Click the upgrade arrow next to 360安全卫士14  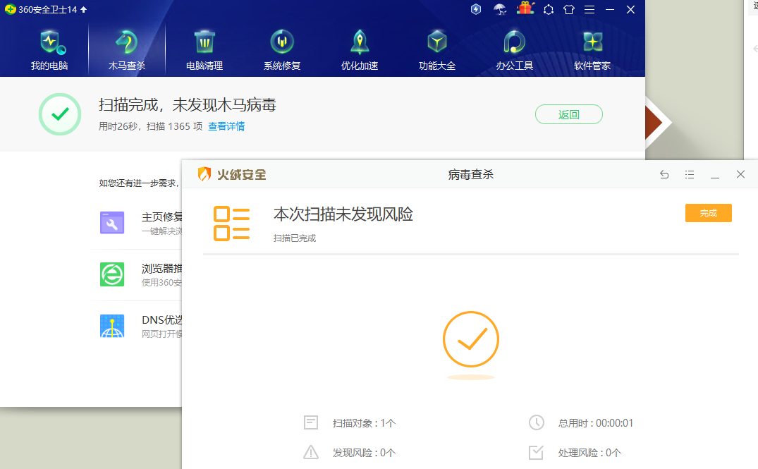84,9
